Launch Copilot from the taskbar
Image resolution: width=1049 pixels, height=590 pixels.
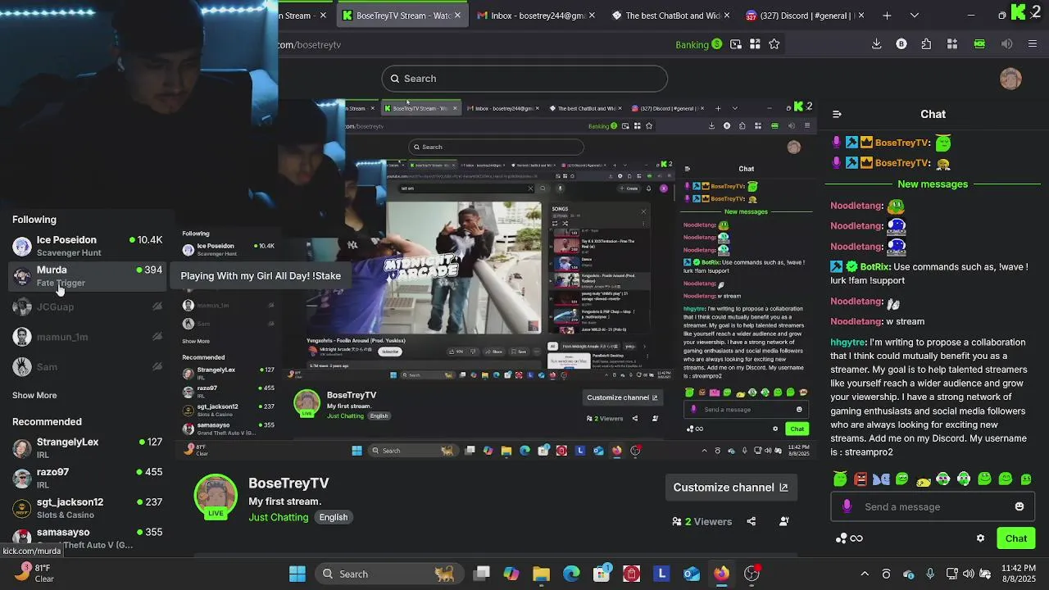[x=511, y=574]
